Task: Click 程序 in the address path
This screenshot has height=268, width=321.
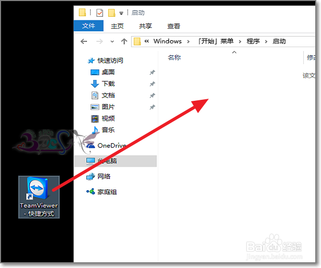Action: tap(253, 41)
